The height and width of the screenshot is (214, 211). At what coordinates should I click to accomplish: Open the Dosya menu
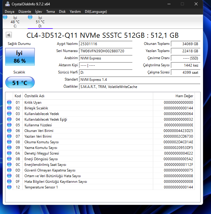pyautogui.click(x=10, y=12)
